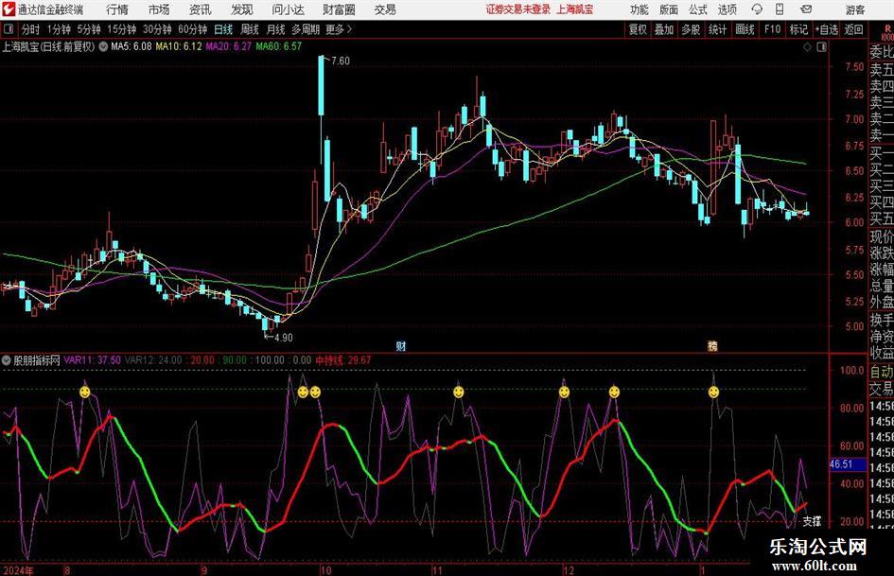Click the 统计 statistics button
This screenshot has height=576, width=894.
click(x=717, y=29)
